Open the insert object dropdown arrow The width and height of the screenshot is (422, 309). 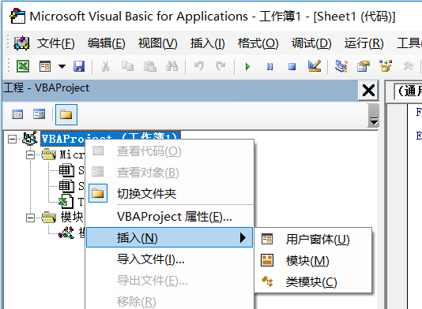[x=62, y=66]
